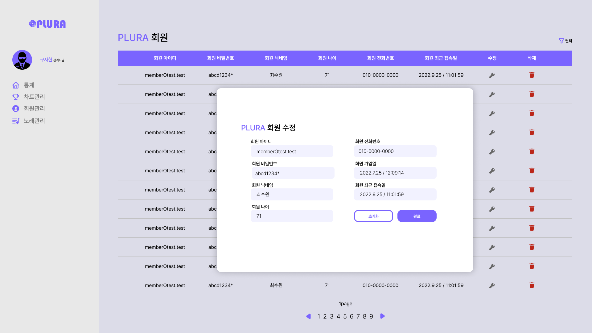Click the 회원 닉네임 nickname input field
The width and height of the screenshot is (592, 333).
(x=292, y=194)
